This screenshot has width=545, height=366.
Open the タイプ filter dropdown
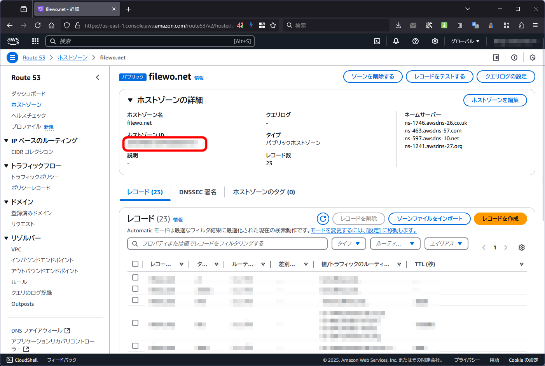[349, 244]
